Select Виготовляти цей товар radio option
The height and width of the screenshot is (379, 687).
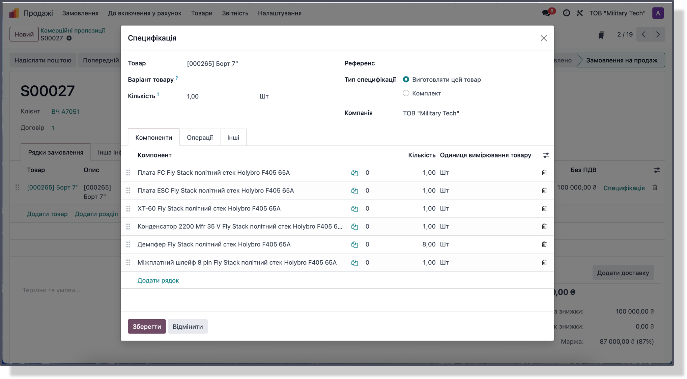click(x=406, y=80)
